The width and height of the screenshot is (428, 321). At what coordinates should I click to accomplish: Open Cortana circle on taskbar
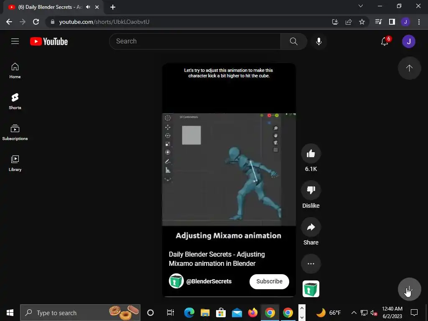coord(150,313)
